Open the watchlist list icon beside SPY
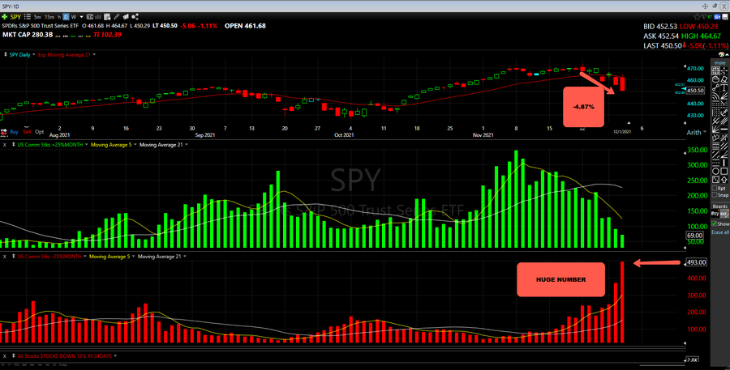 pyautogui.click(x=28, y=17)
